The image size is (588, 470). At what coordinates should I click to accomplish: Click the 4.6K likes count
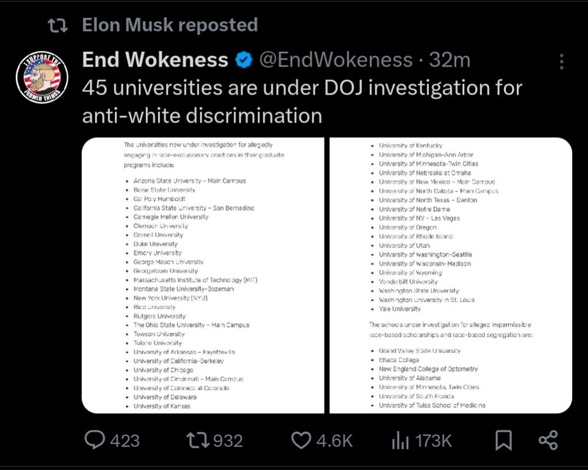(x=335, y=441)
